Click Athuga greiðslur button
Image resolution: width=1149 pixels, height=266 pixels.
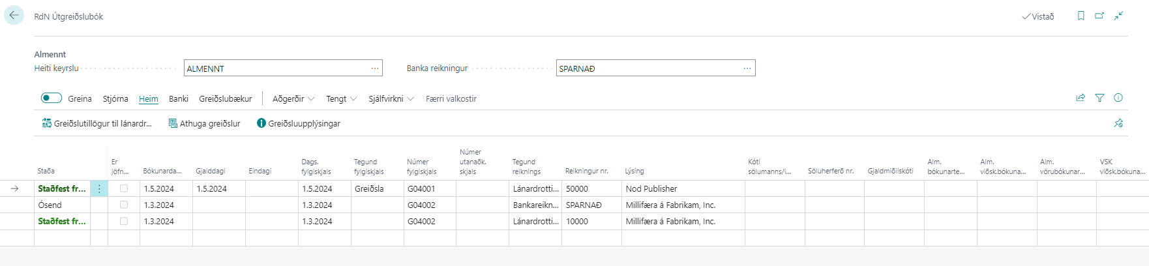[204, 124]
